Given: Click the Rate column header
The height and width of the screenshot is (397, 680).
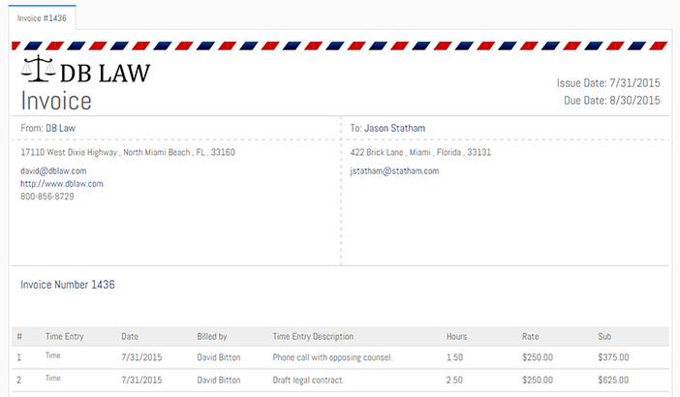Looking at the screenshot, I should [x=530, y=337].
